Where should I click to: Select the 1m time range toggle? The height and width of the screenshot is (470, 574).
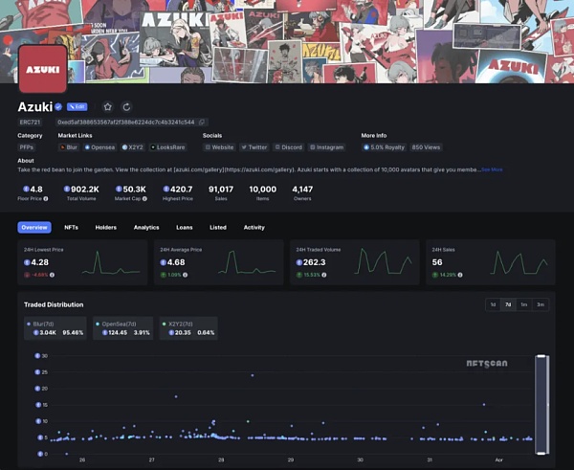(x=523, y=304)
